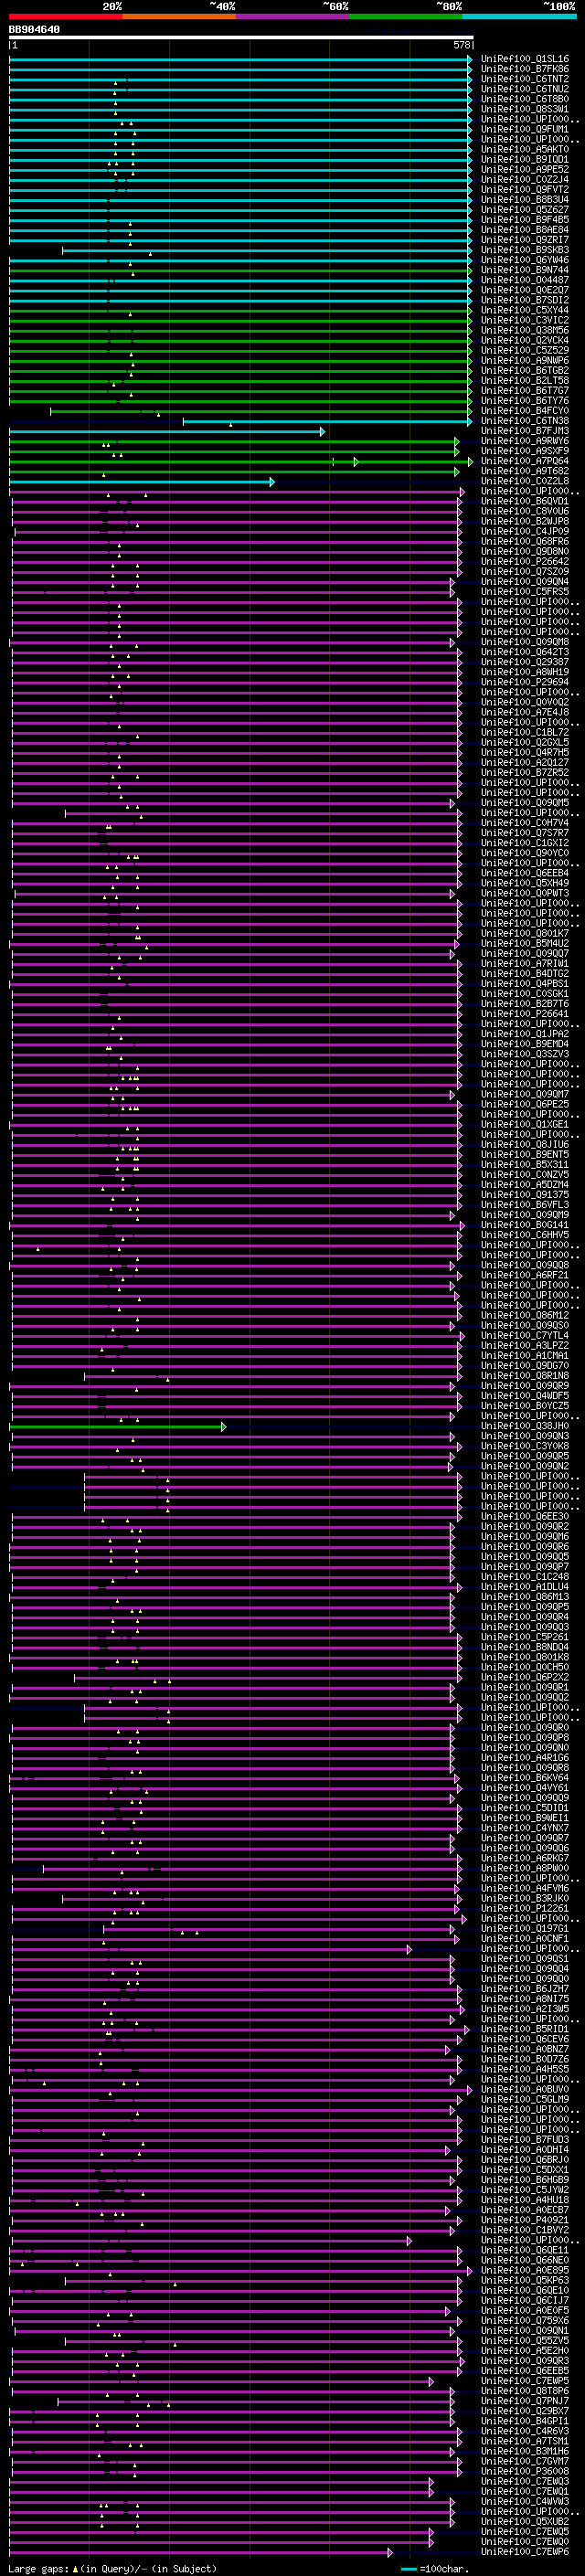The image size is (585, 2576).
Task: Click hit label UniRef100_O04487
Action: coord(525,280)
